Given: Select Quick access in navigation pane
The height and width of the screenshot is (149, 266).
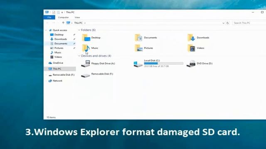Looking at the screenshot, I should [60, 30].
